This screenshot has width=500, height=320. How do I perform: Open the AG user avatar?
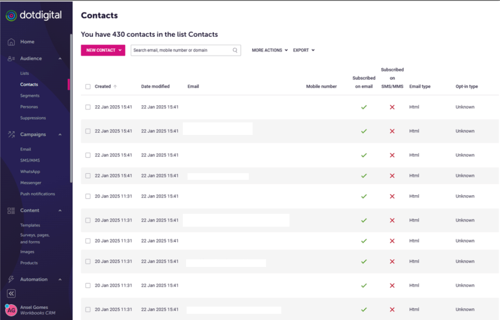pos(11,310)
